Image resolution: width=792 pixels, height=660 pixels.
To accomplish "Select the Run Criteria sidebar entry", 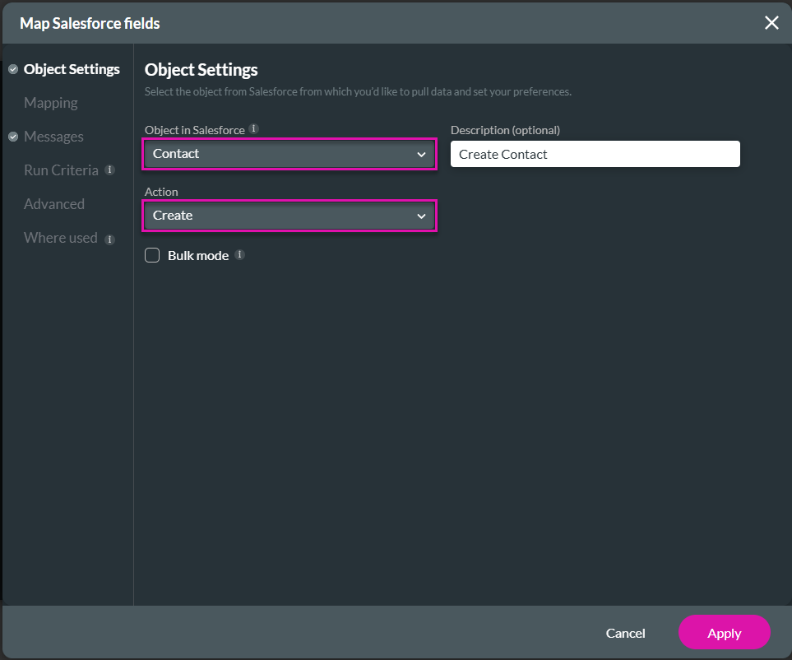I will [x=61, y=170].
